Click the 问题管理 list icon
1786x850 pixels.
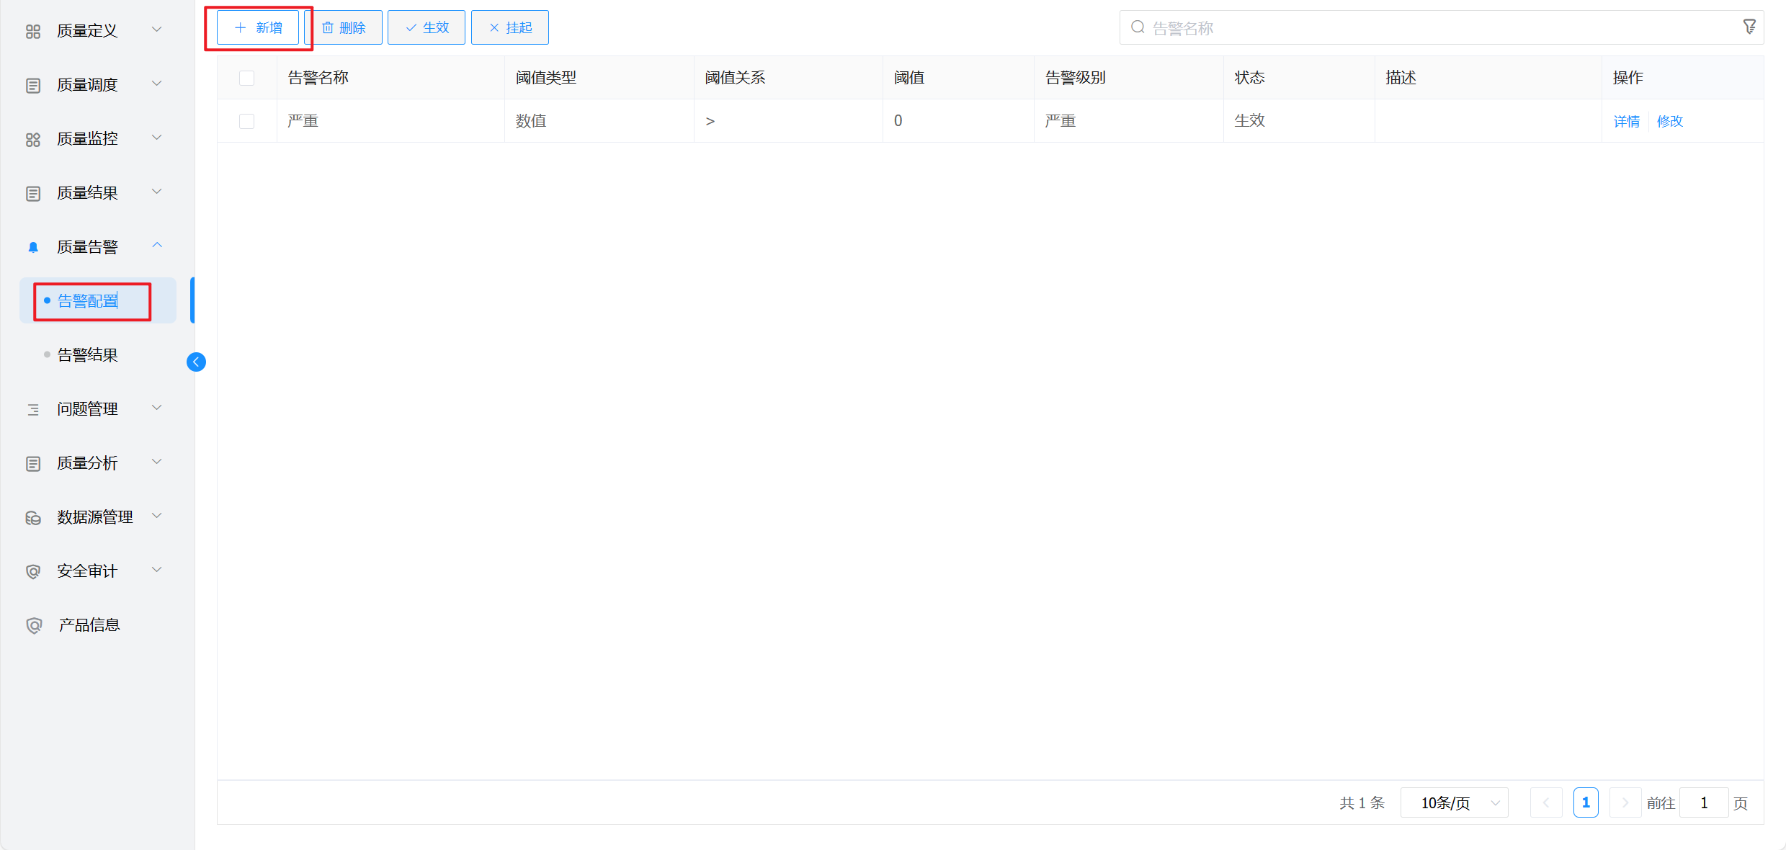click(x=33, y=409)
